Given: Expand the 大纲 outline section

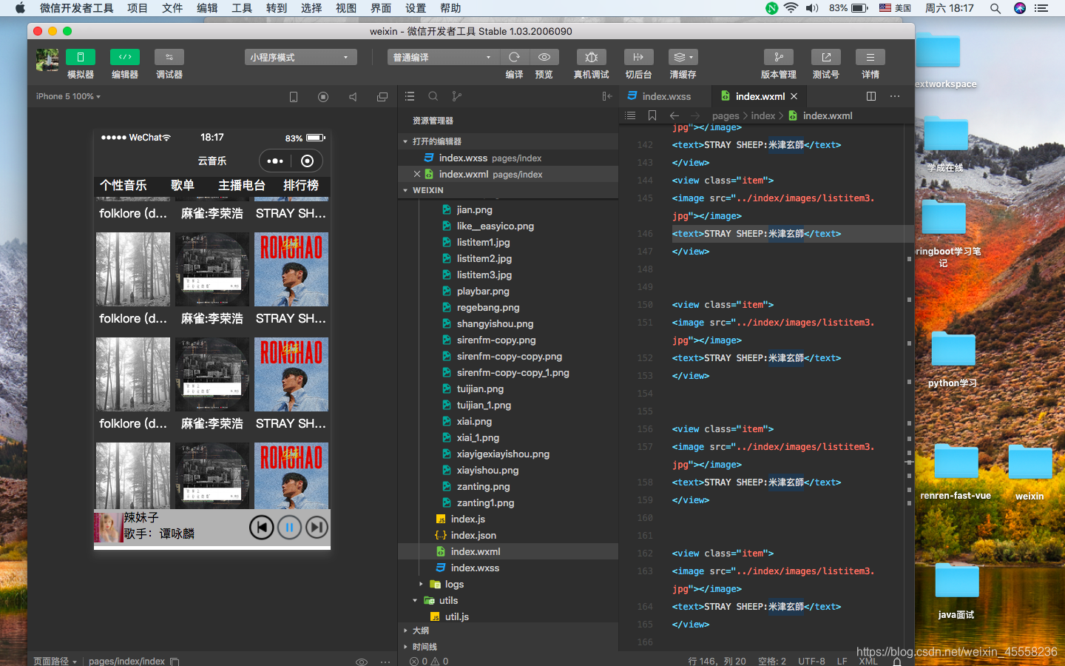Looking at the screenshot, I should click(x=508, y=630).
